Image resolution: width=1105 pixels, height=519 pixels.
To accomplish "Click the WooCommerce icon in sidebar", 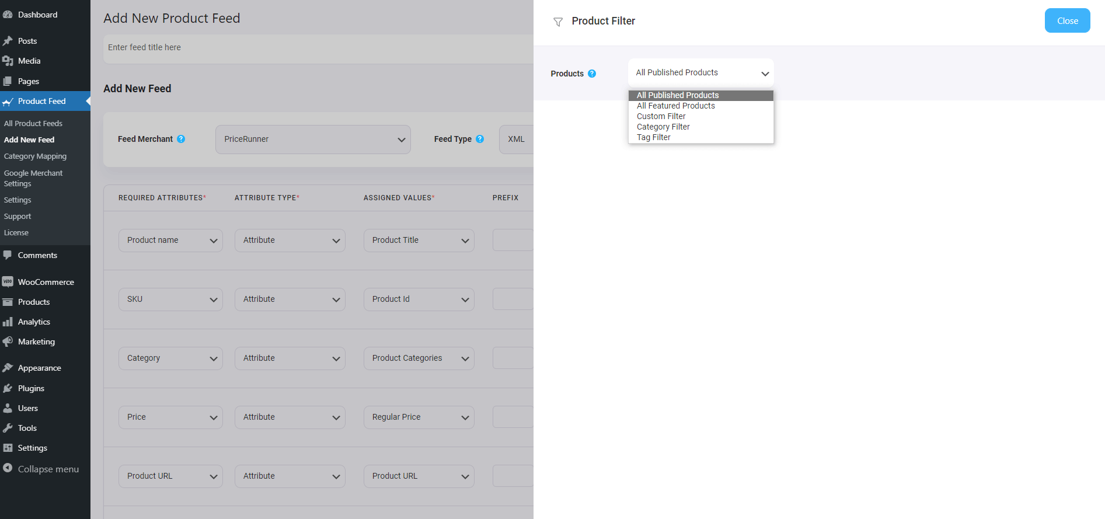I will pos(8,282).
